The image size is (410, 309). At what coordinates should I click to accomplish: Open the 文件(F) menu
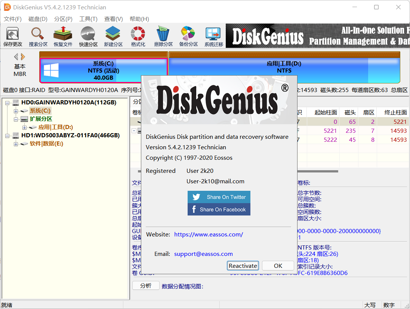point(13,19)
